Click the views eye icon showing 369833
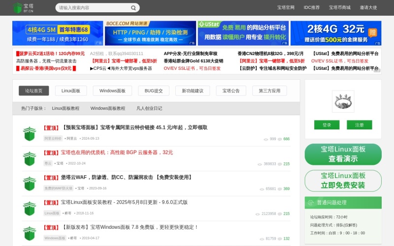The height and width of the screenshot is (246, 394). 260,164
